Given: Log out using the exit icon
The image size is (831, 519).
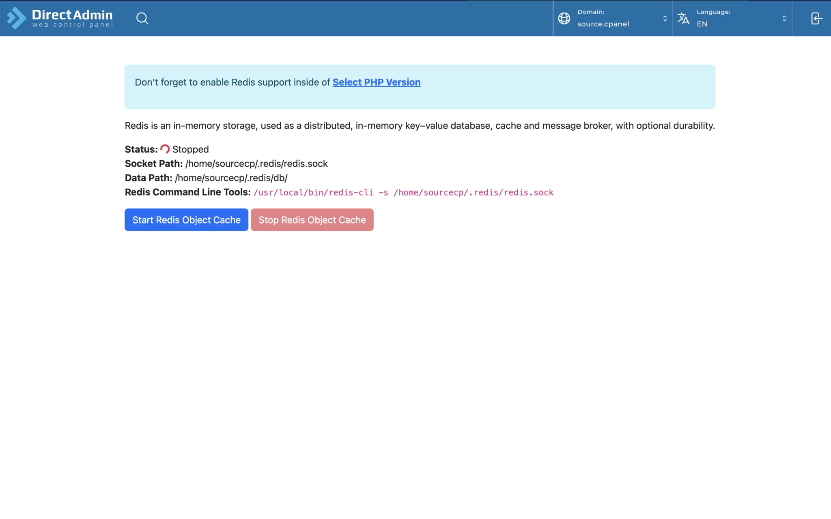Looking at the screenshot, I should point(816,18).
